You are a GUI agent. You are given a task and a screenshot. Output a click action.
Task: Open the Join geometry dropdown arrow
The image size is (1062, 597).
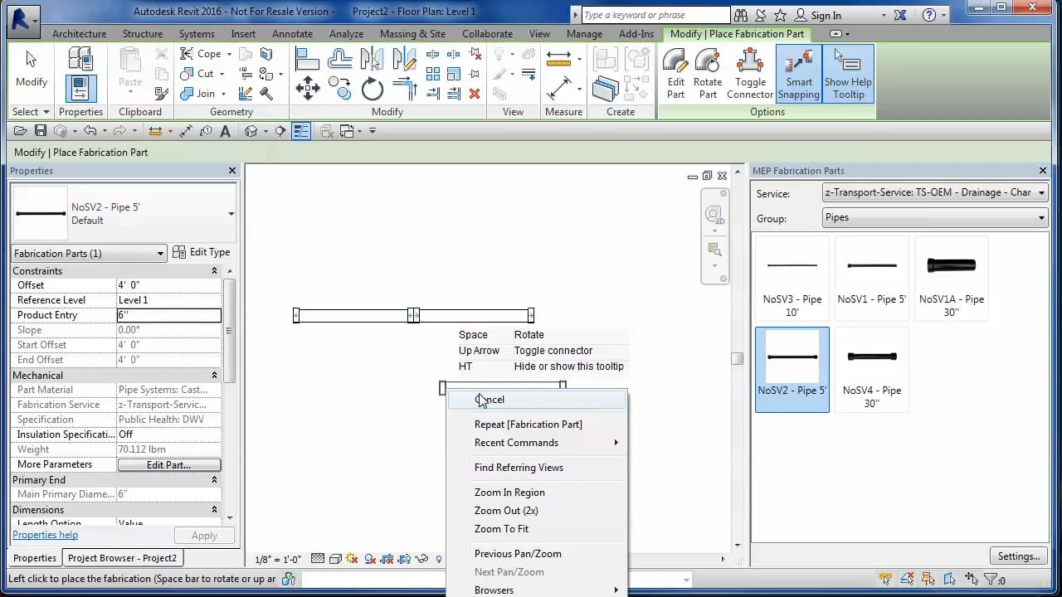(224, 94)
